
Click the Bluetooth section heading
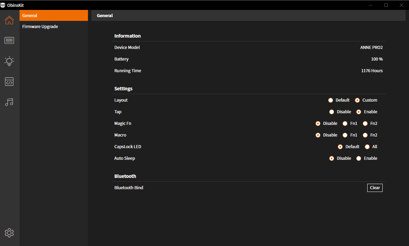pos(125,176)
